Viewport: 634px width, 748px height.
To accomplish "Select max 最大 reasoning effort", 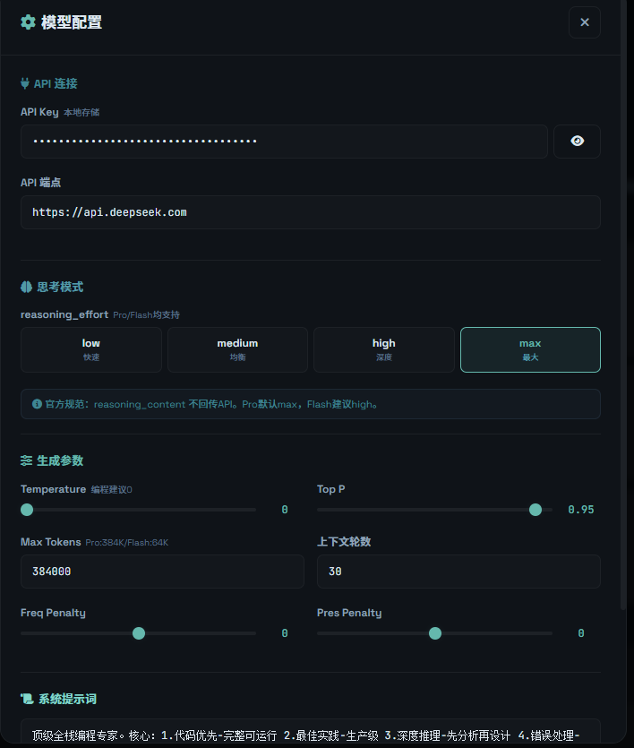I will tap(530, 349).
